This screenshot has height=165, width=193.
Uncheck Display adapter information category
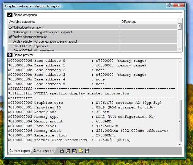click(x=11, y=37)
